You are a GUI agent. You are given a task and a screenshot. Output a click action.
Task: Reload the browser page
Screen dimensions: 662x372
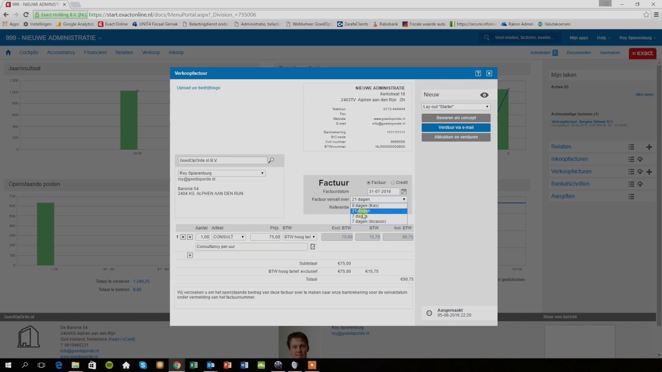(x=26, y=15)
